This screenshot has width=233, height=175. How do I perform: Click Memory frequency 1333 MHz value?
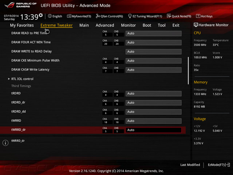tap(200, 94)
